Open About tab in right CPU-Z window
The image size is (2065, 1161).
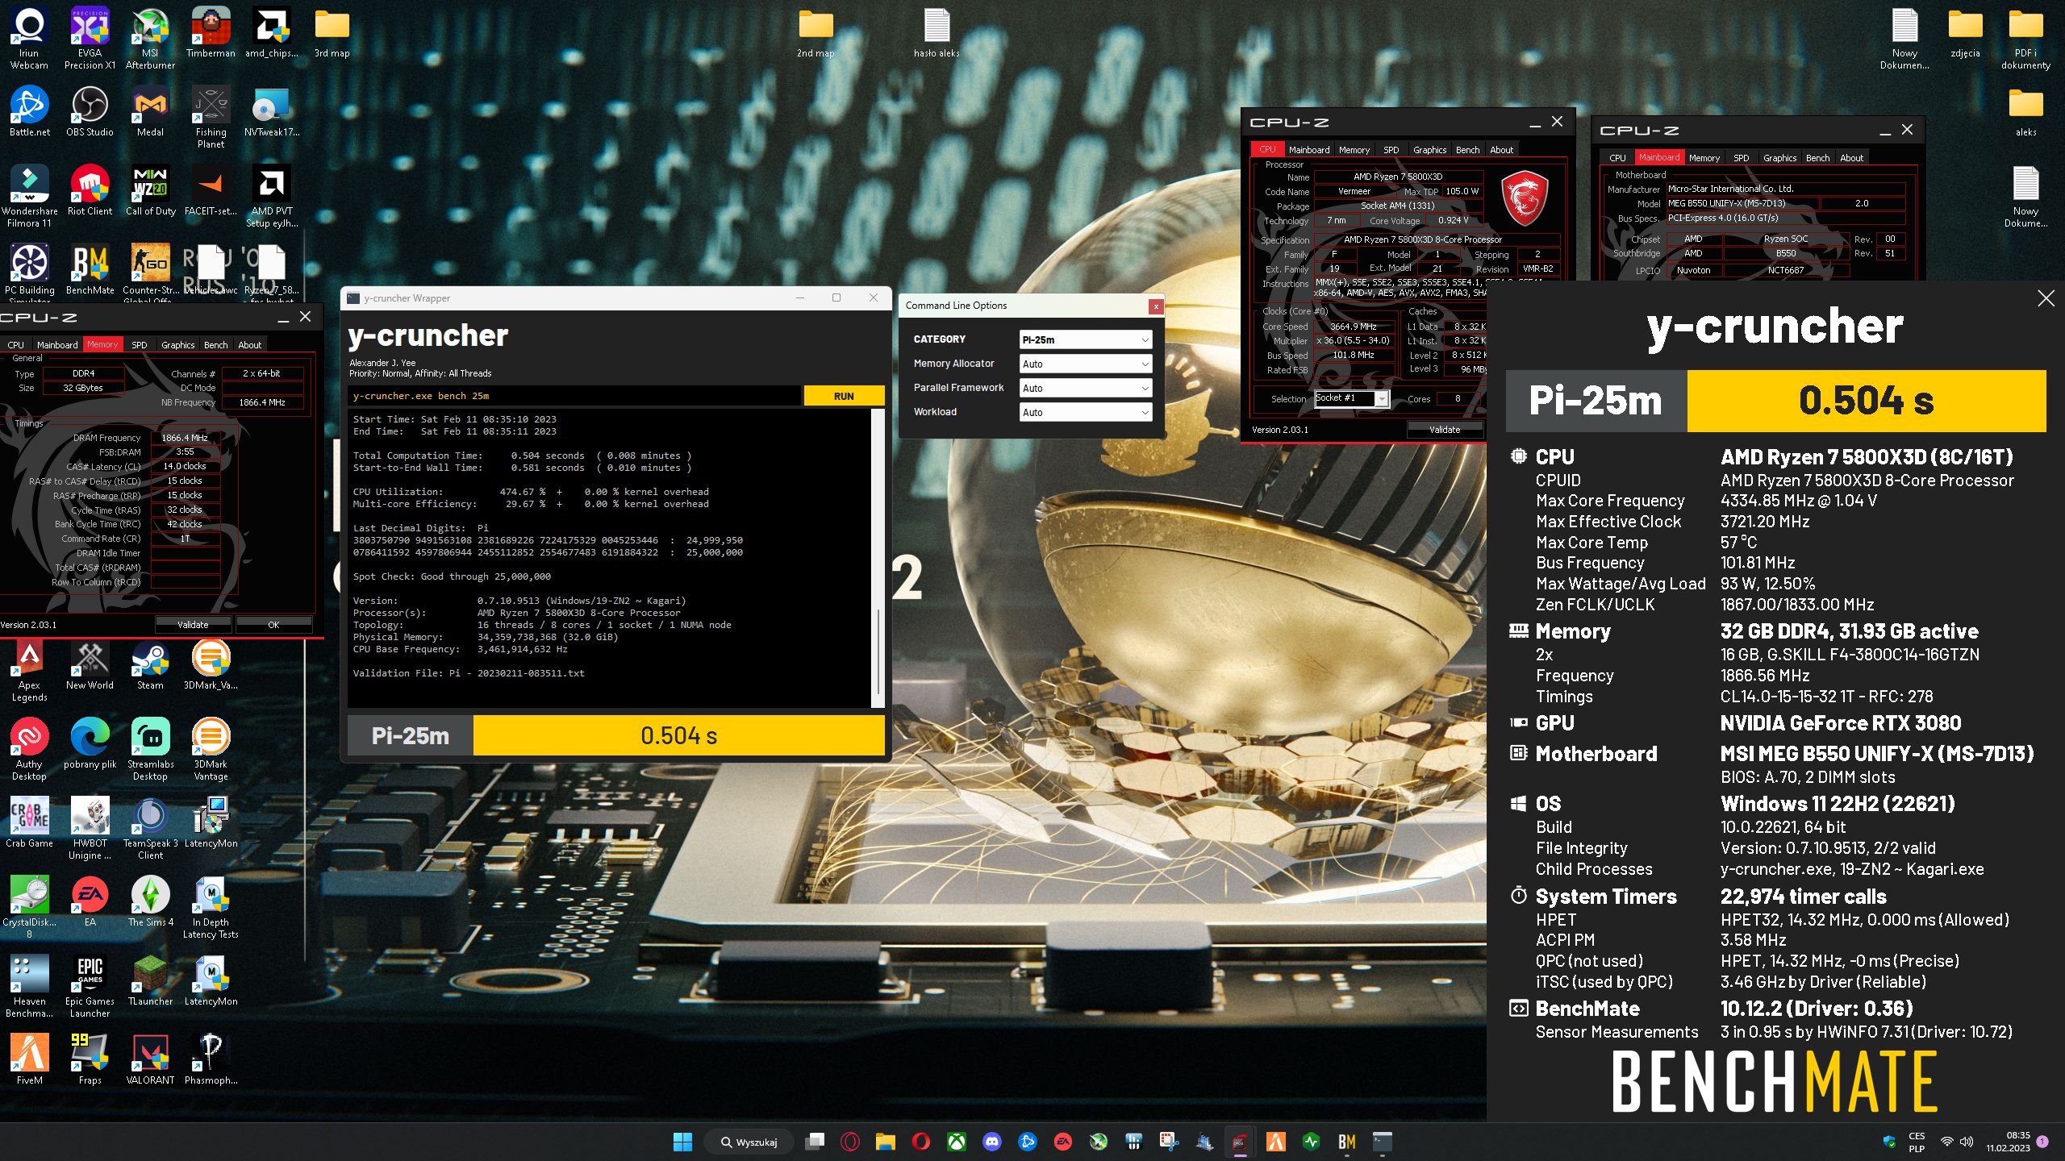(1851, 157)
